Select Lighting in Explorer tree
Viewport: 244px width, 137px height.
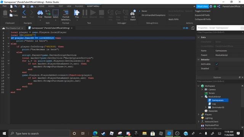click(209, 118)
